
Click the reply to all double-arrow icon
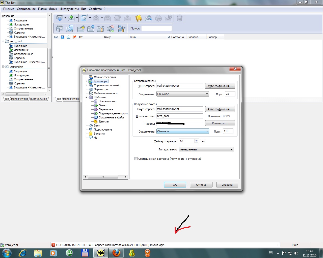[108, 18]
